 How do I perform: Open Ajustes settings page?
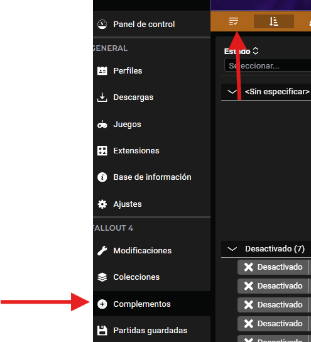pyautogui.click(x=151, y=204)
